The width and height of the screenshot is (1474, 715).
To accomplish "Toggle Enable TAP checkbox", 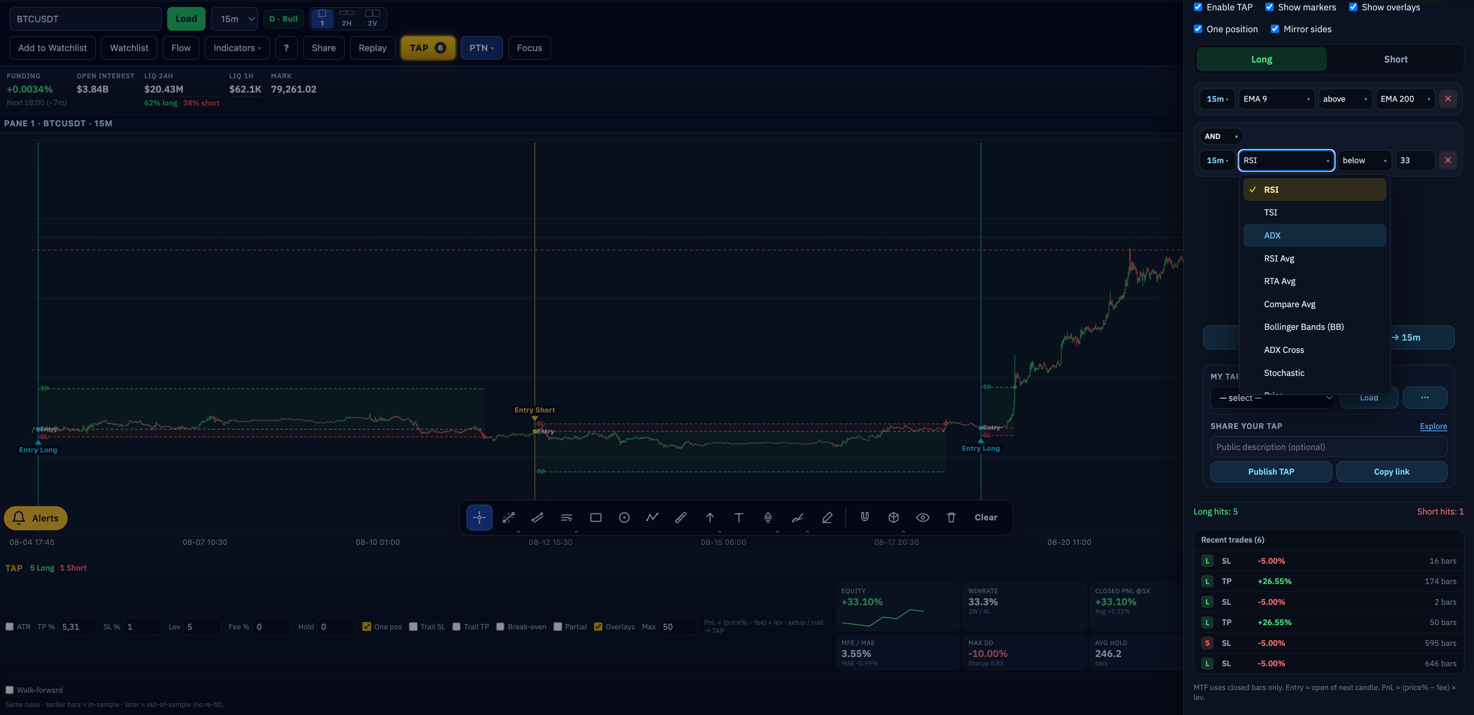I will (1198, 7).
